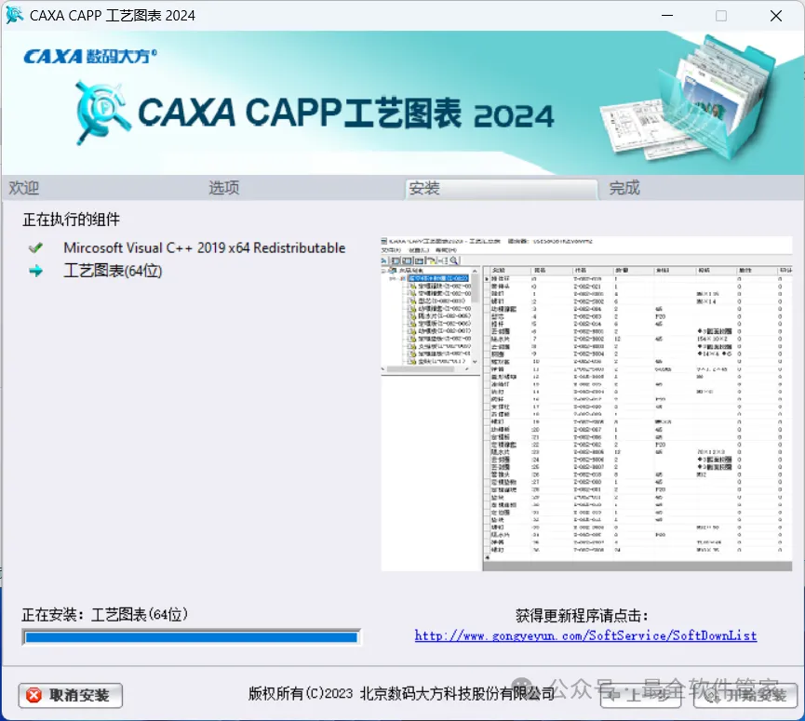The height and width of the screenshot is (721, 805).
Task: Select the 完成 finish step tab
Action: [624, 188]
